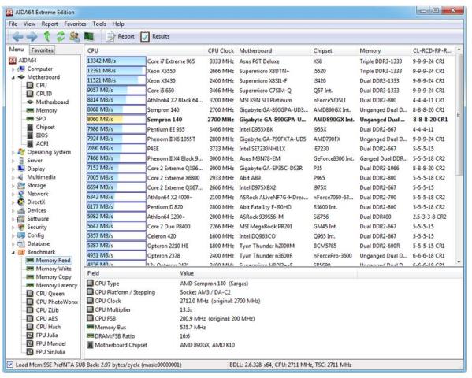Open the Tools menu
This screenshot has width=472, height=378.
[x=99, y=24]
